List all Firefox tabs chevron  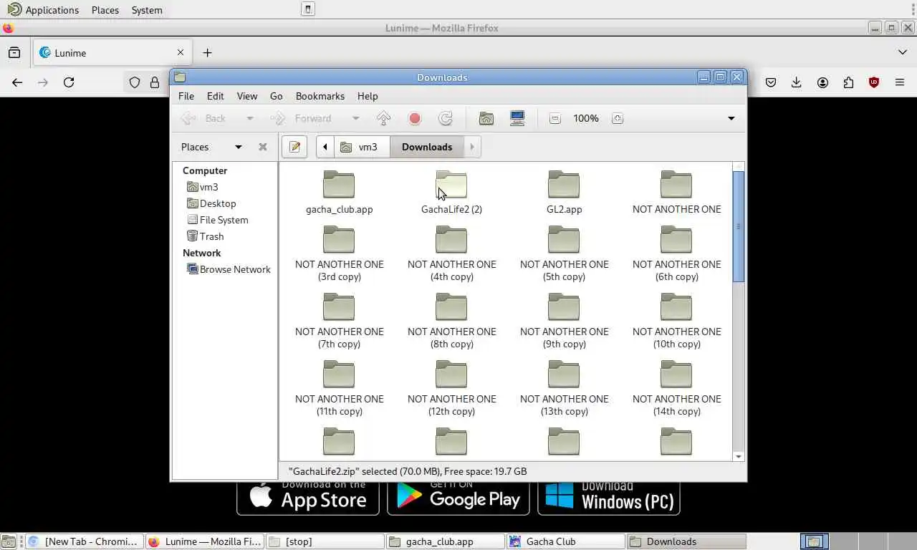click(x=902, y=52)
